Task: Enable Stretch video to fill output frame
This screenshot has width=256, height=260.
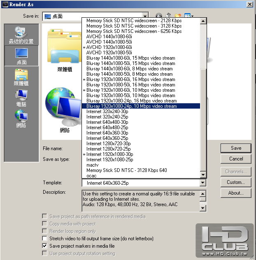Action: pos(44,239)
